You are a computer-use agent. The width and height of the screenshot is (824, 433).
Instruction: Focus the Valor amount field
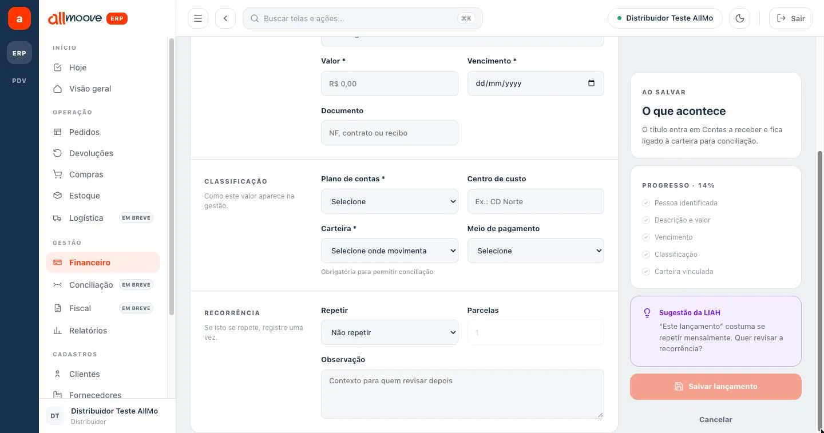(x=390, y=84)
